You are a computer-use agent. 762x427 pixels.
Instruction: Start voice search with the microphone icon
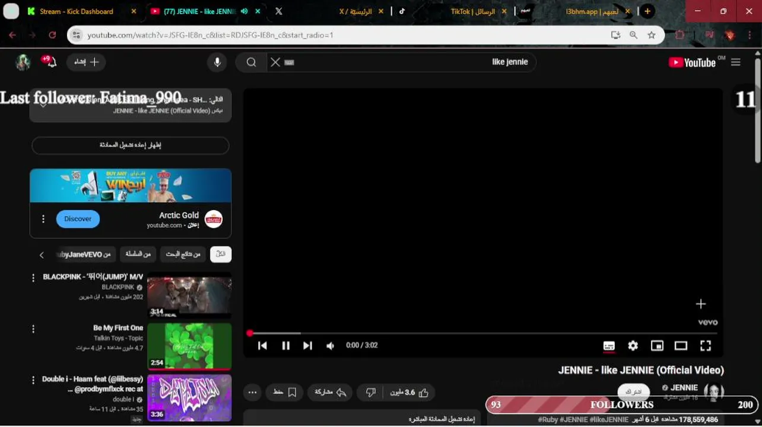tap(217, 62)
